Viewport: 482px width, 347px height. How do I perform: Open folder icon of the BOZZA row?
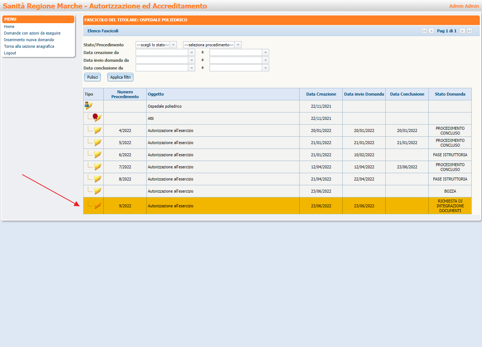tap(97, 191)
